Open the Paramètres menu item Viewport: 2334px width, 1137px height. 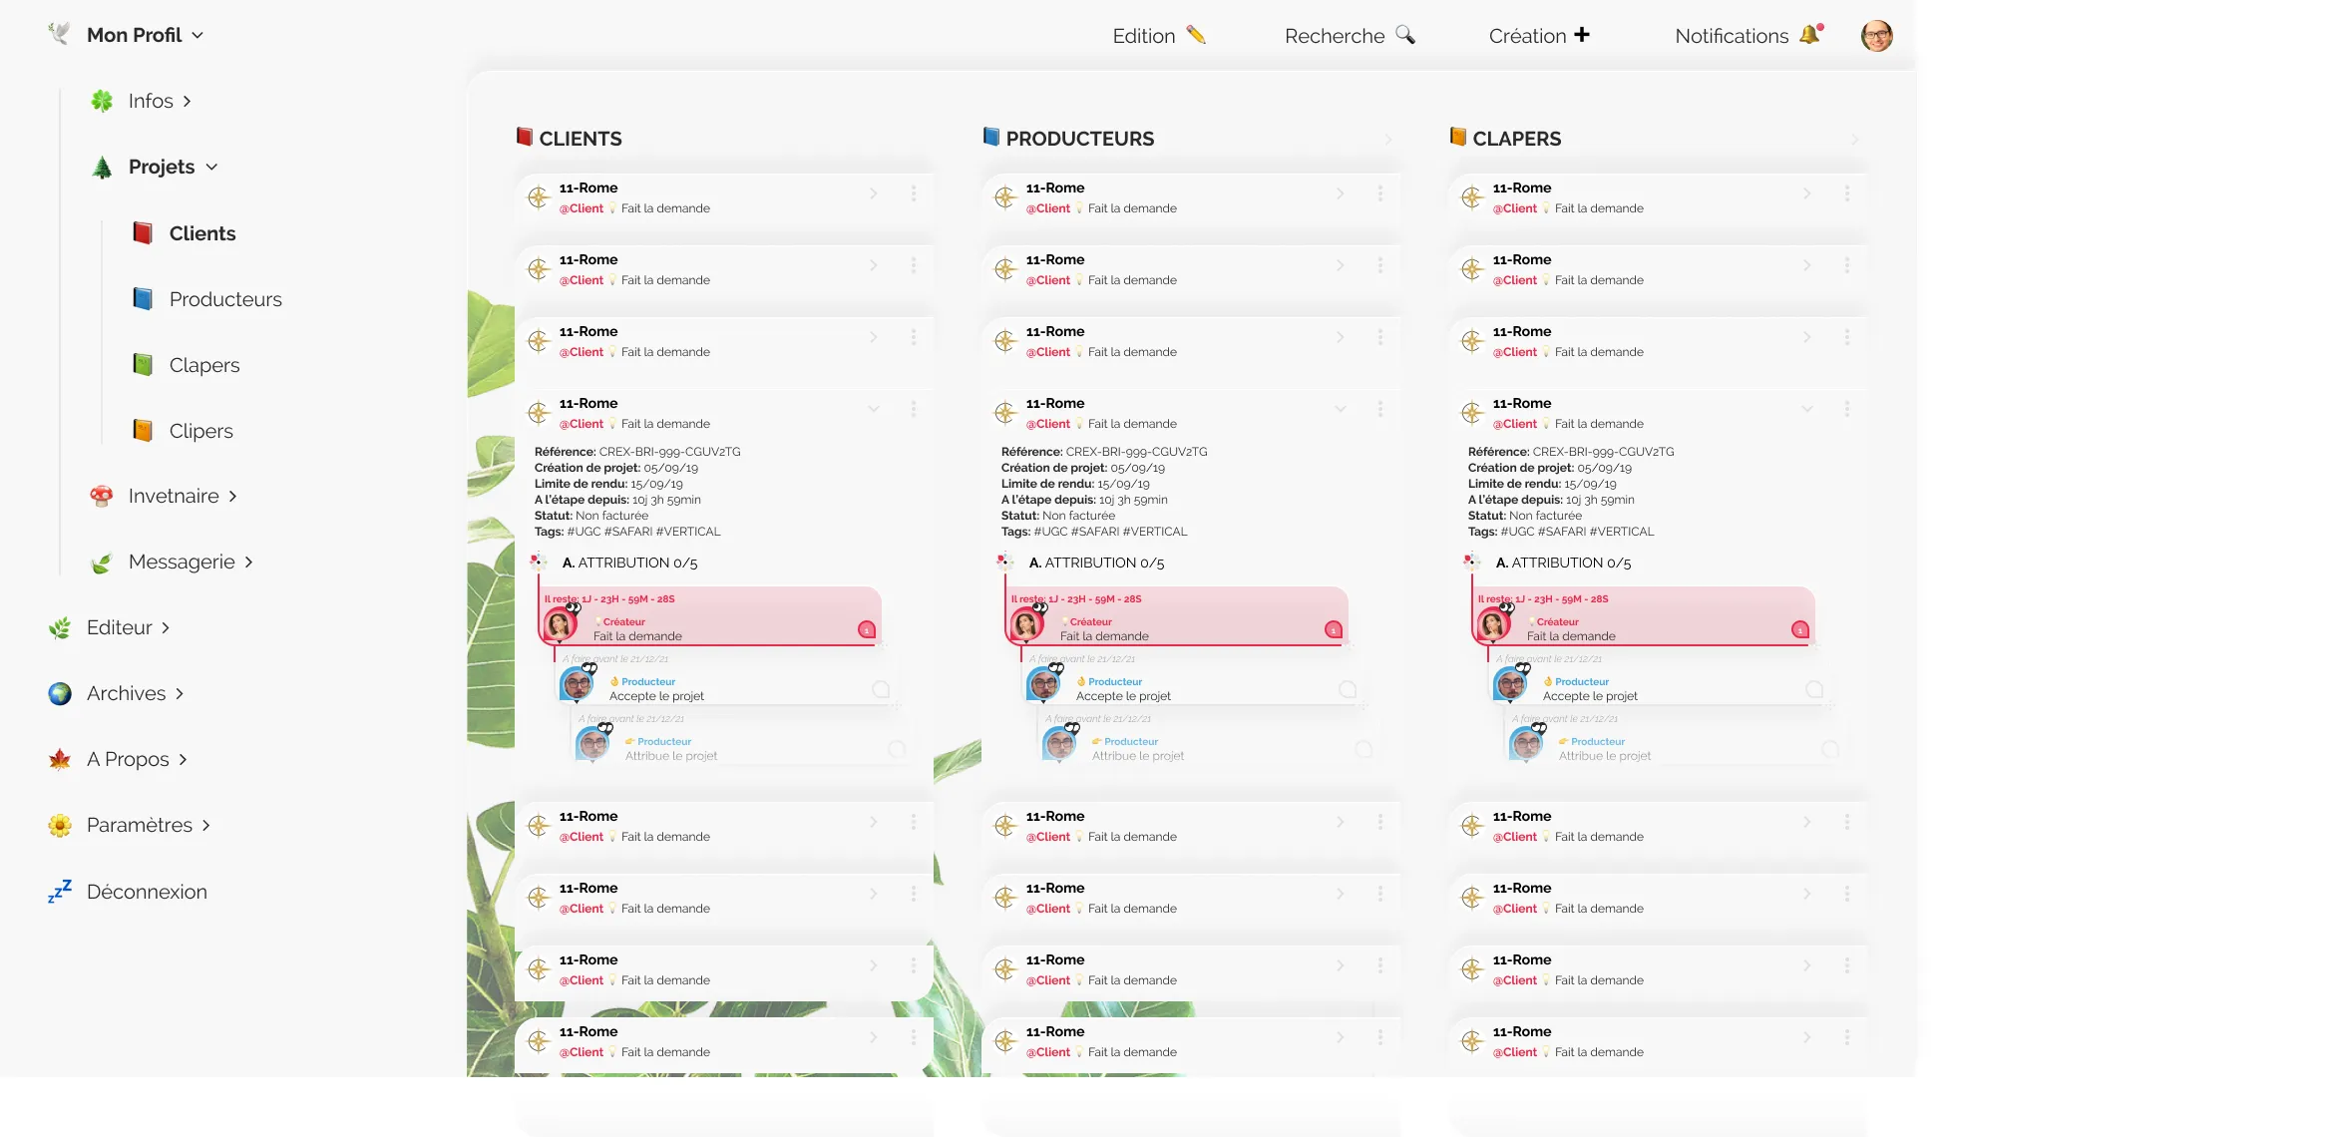[149, 825]
